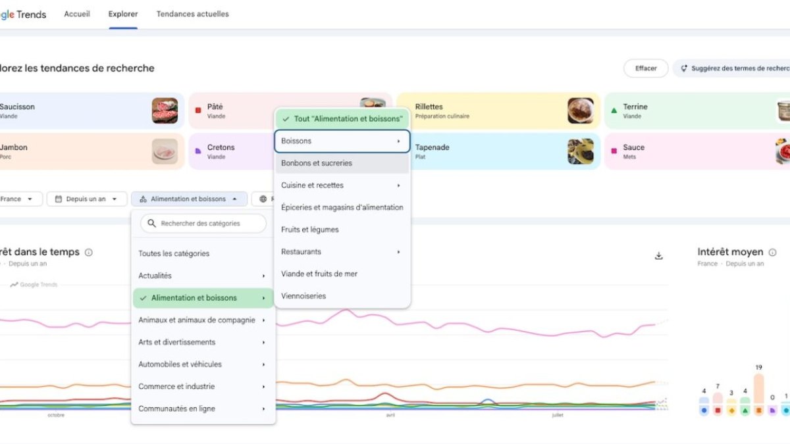This screenshot has width=790, height=444.
Task: Click Suggérez des termes de recherche button
Action: pyautogui.click(x=732, y=68)
